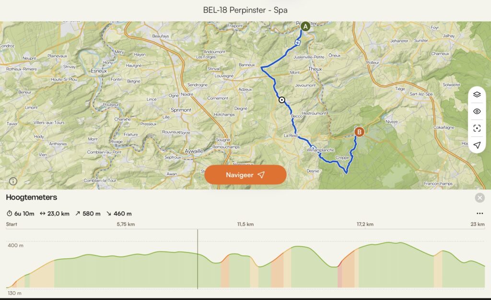Viewport: 491px width, 300px height.
Task: Click the waypoint icon below marker A
Action: (x=298, y=42)
